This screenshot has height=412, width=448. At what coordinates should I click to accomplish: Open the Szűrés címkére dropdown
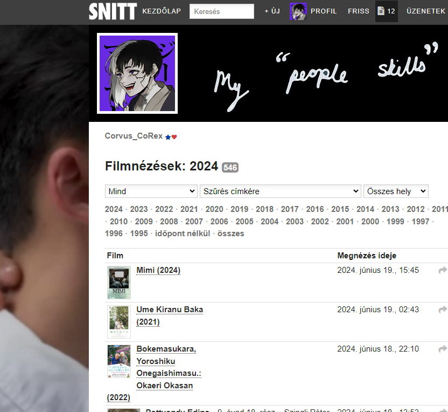[281, 191]
